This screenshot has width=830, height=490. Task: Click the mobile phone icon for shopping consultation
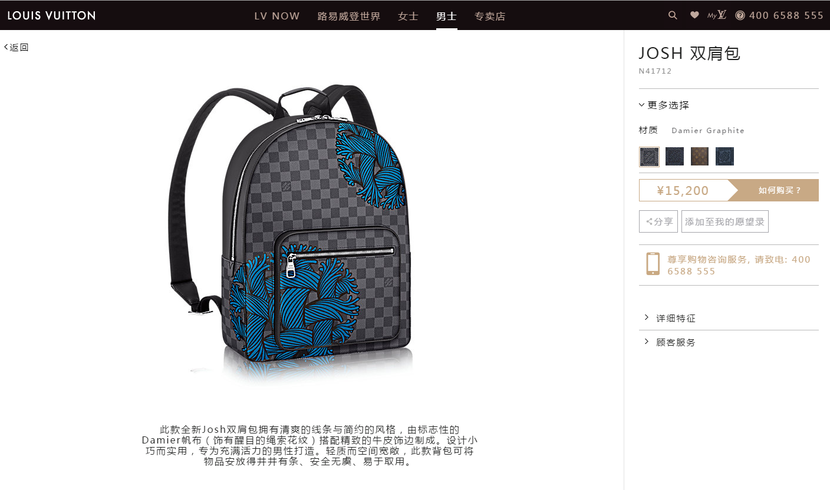653,263
